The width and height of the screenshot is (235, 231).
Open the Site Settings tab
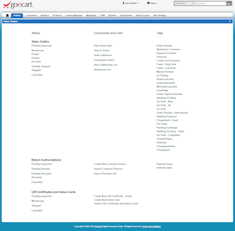tap(160, 15)
